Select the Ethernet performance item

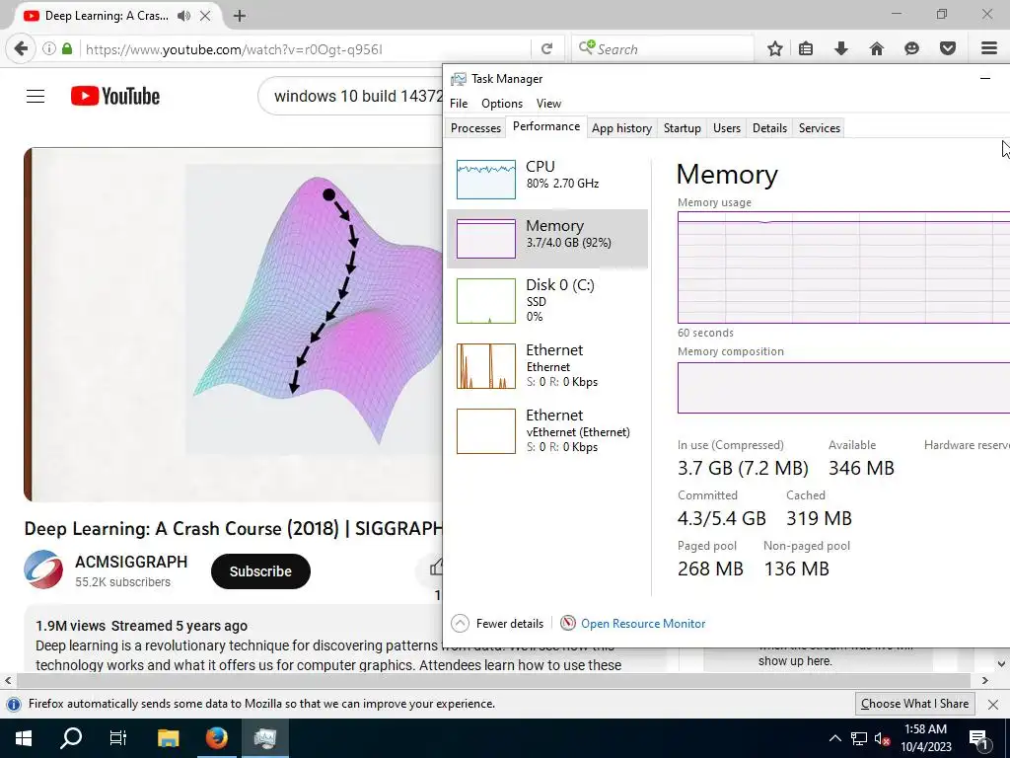pyautogui.click(x=547, y=366)
